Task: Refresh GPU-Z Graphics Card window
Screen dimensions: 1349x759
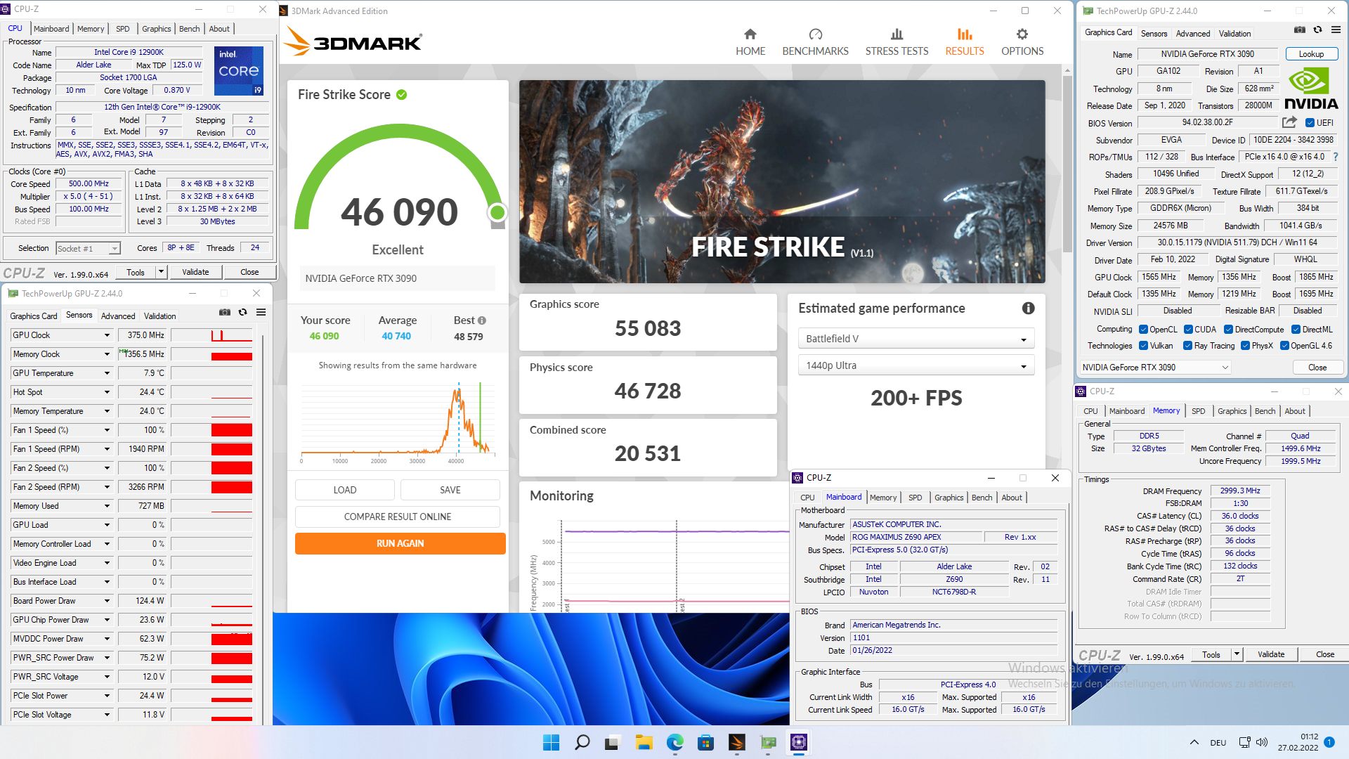Action: 1318,30
